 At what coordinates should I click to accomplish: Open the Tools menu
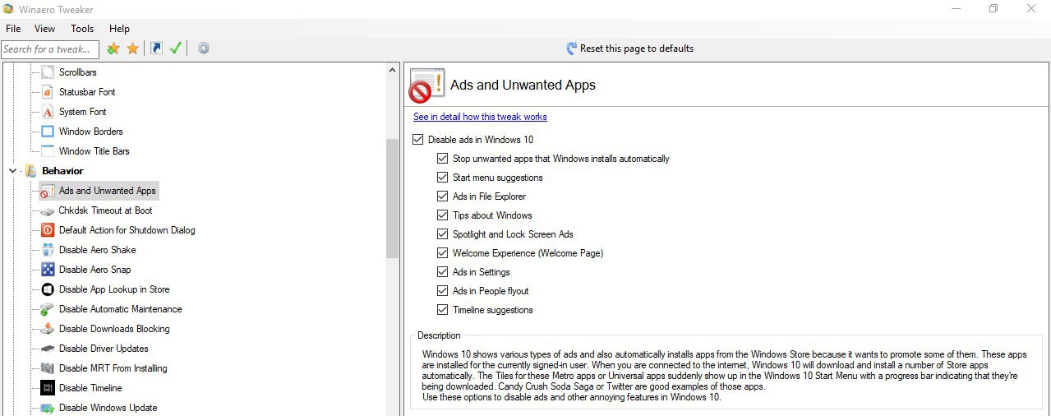(x=82, y=29)
